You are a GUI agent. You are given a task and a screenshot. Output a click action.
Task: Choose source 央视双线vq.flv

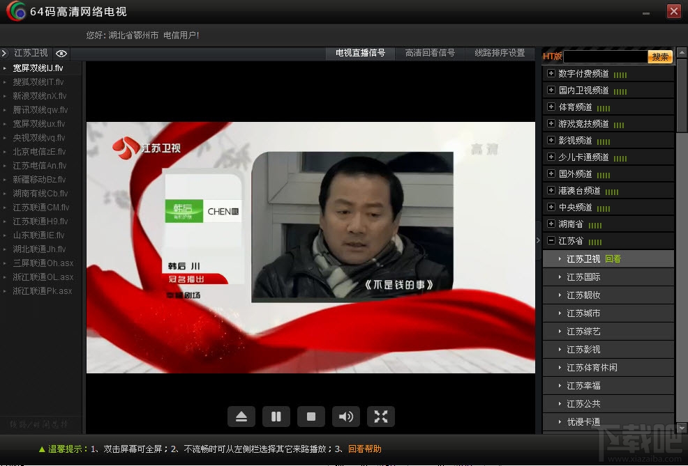39,137
